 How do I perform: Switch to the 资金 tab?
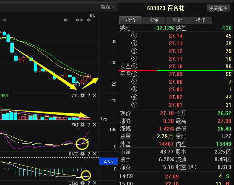point(154,20)
